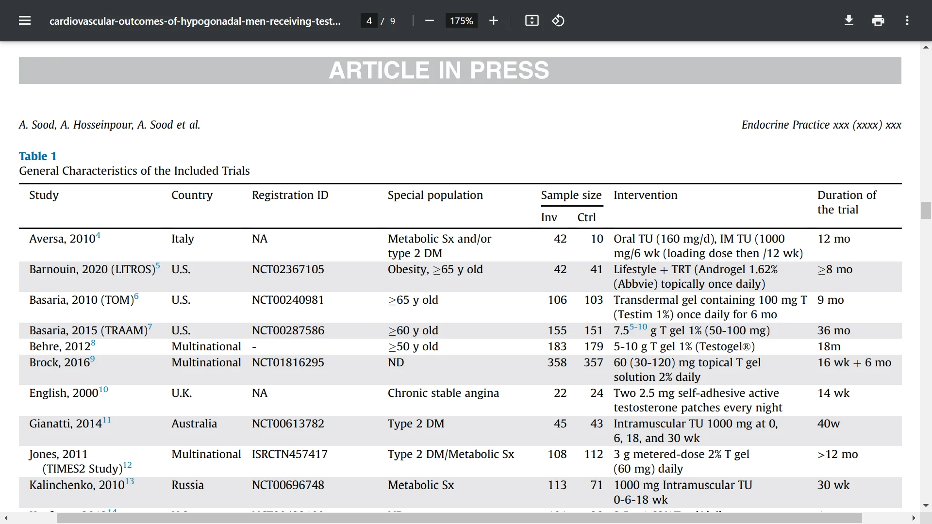This screenshot has width=932, height=524.
Task: Zoom out with the minus button
Action: [429, 20]
